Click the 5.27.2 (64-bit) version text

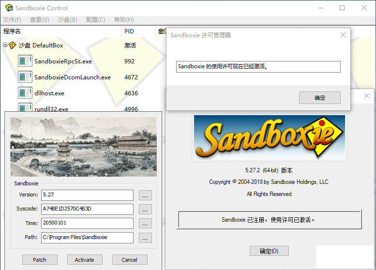pos(269,170)
